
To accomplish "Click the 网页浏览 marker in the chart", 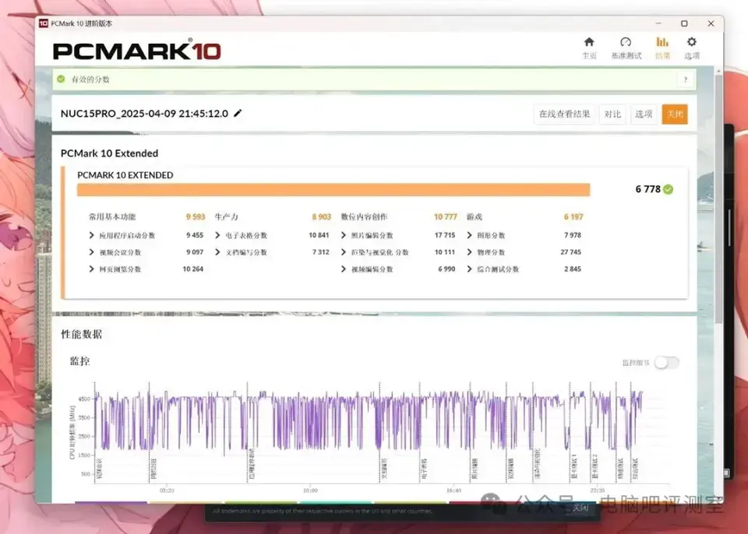I will (x=153, y=469).
